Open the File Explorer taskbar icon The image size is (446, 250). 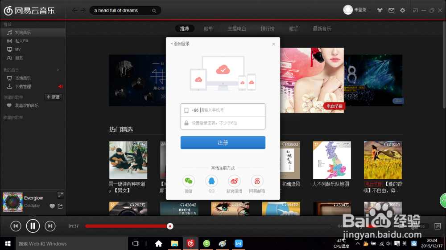(x=174, y=243)
